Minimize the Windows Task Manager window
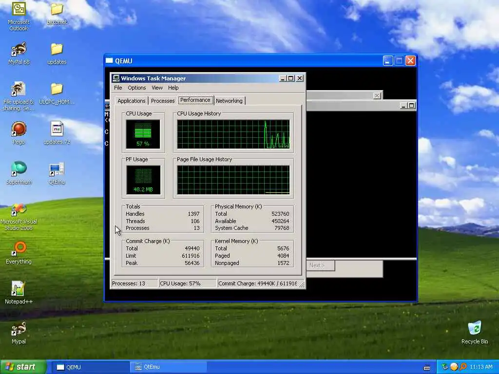Viewport: 499px width, 374px height. (283, 78)
